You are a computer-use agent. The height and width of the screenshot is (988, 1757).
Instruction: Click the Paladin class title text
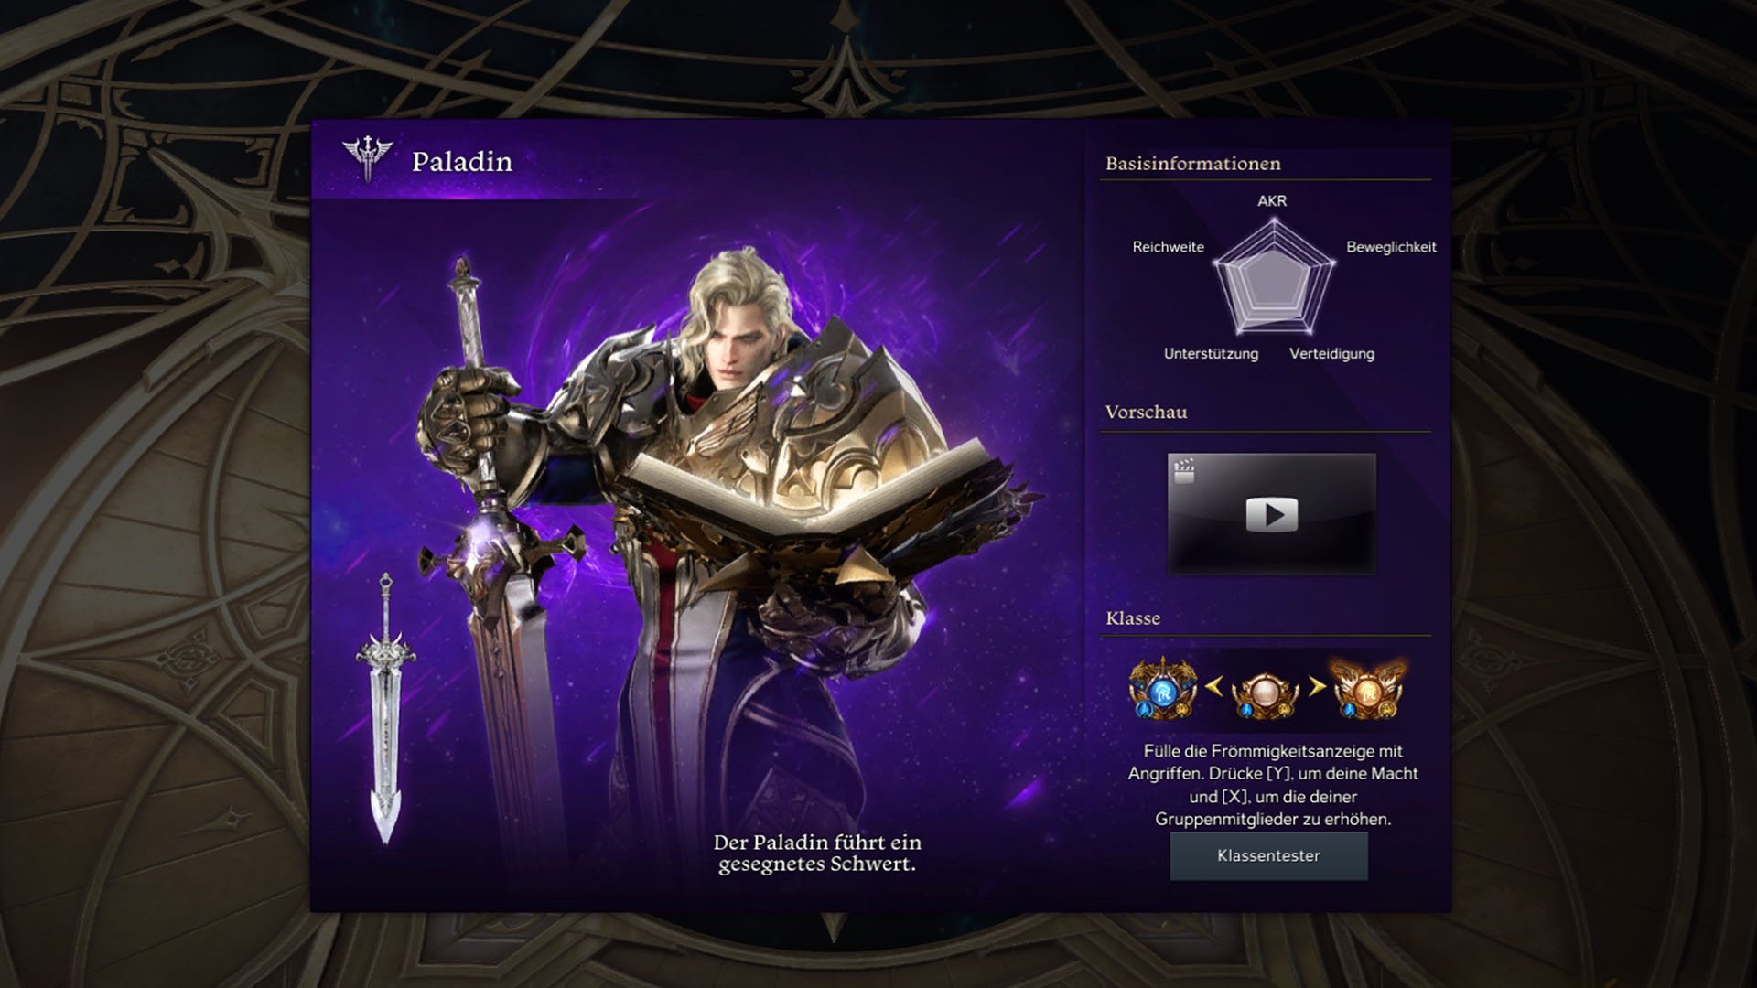coord(462,162)
